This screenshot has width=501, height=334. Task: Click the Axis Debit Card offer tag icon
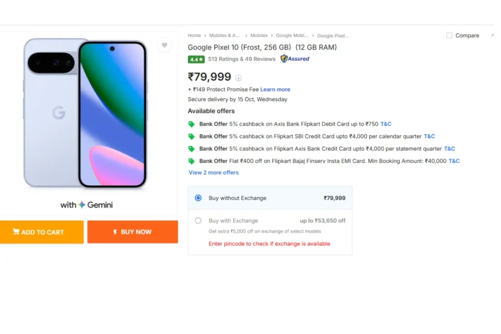pos(192,124)
